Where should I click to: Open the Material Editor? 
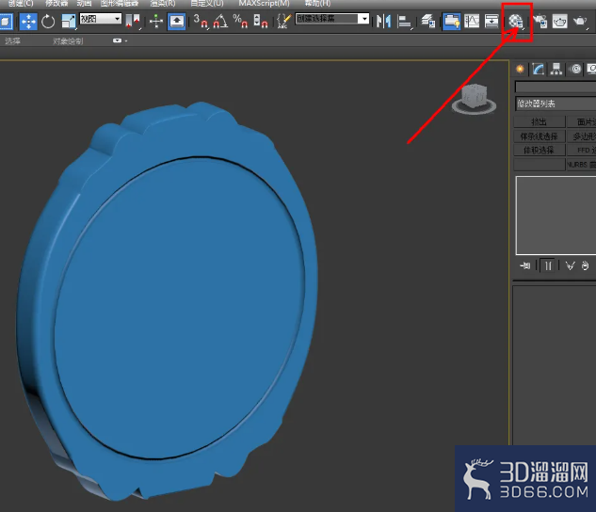(x=516, y=22)
